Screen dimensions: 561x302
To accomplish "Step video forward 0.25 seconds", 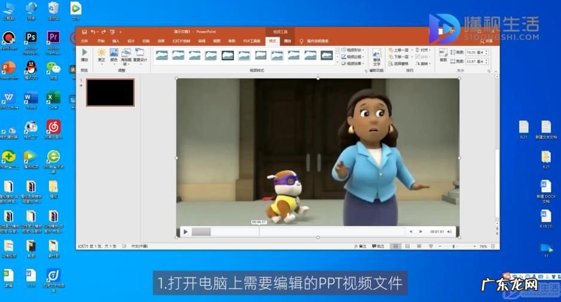I will (420, 232).
